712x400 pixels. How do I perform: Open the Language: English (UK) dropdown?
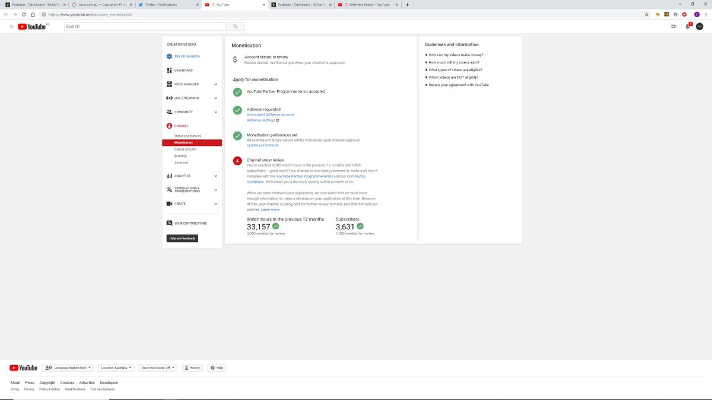pos(68,368)
